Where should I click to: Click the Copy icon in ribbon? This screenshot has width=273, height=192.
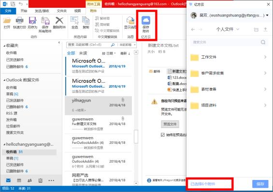pos(86,21)
